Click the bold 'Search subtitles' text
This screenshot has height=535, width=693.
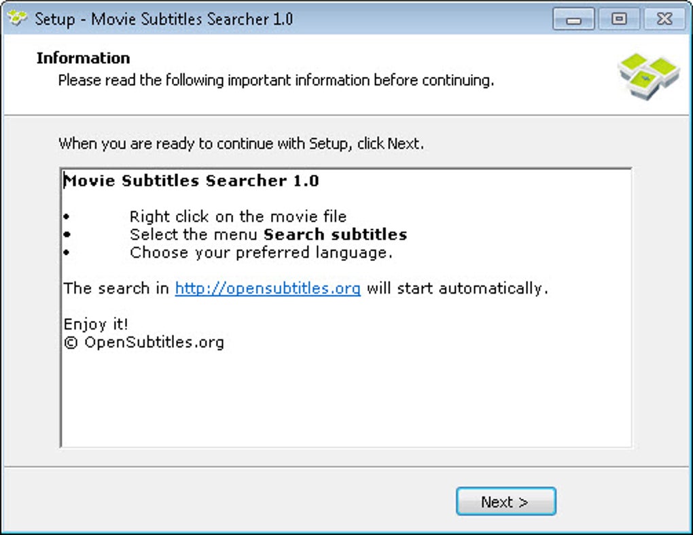click(335, 235)
